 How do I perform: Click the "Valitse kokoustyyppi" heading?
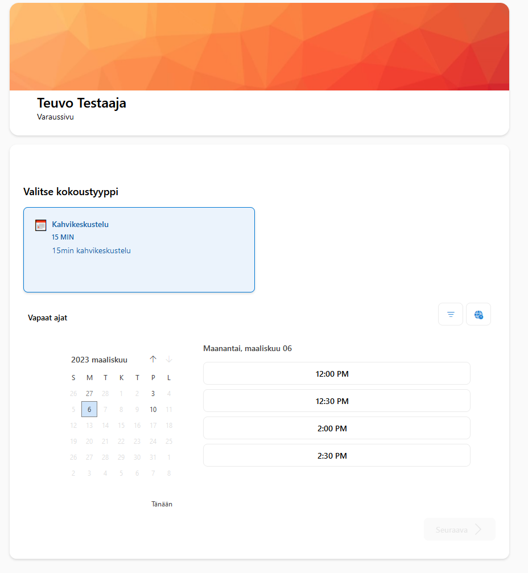(71, 192)
